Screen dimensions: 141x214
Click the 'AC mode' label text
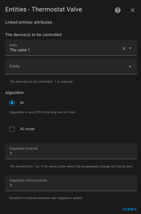tap(27, 129)
